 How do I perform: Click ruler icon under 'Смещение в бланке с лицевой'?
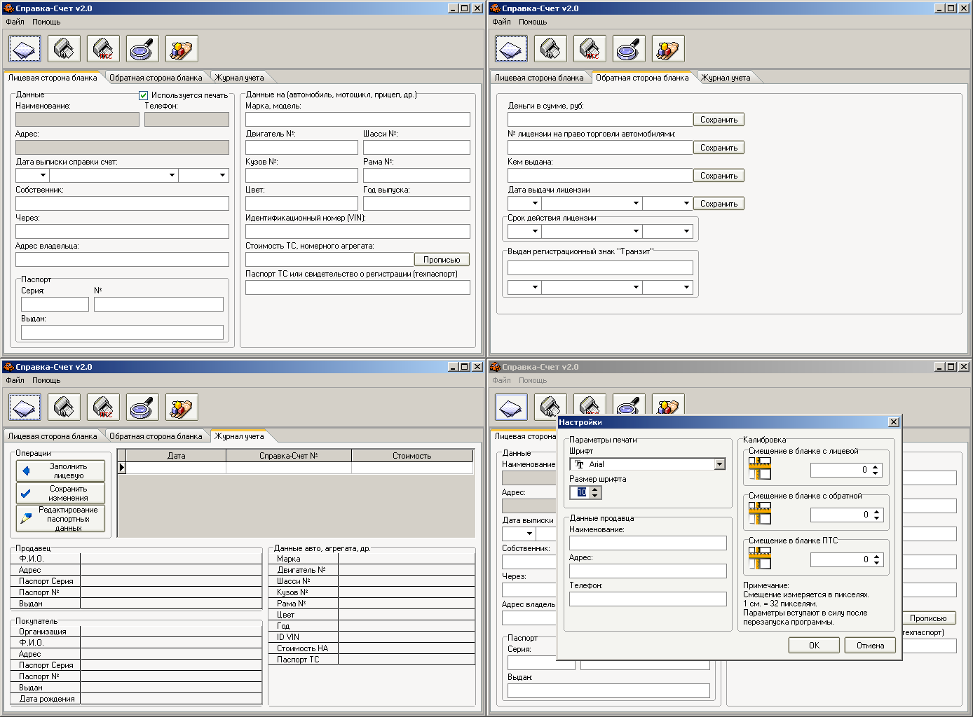tap(759, 469)
